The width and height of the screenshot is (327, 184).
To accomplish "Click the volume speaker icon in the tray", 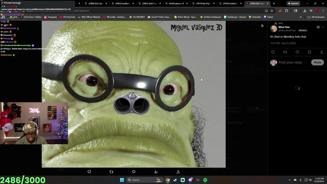I will pyautogui.click(x=310, y=180).
